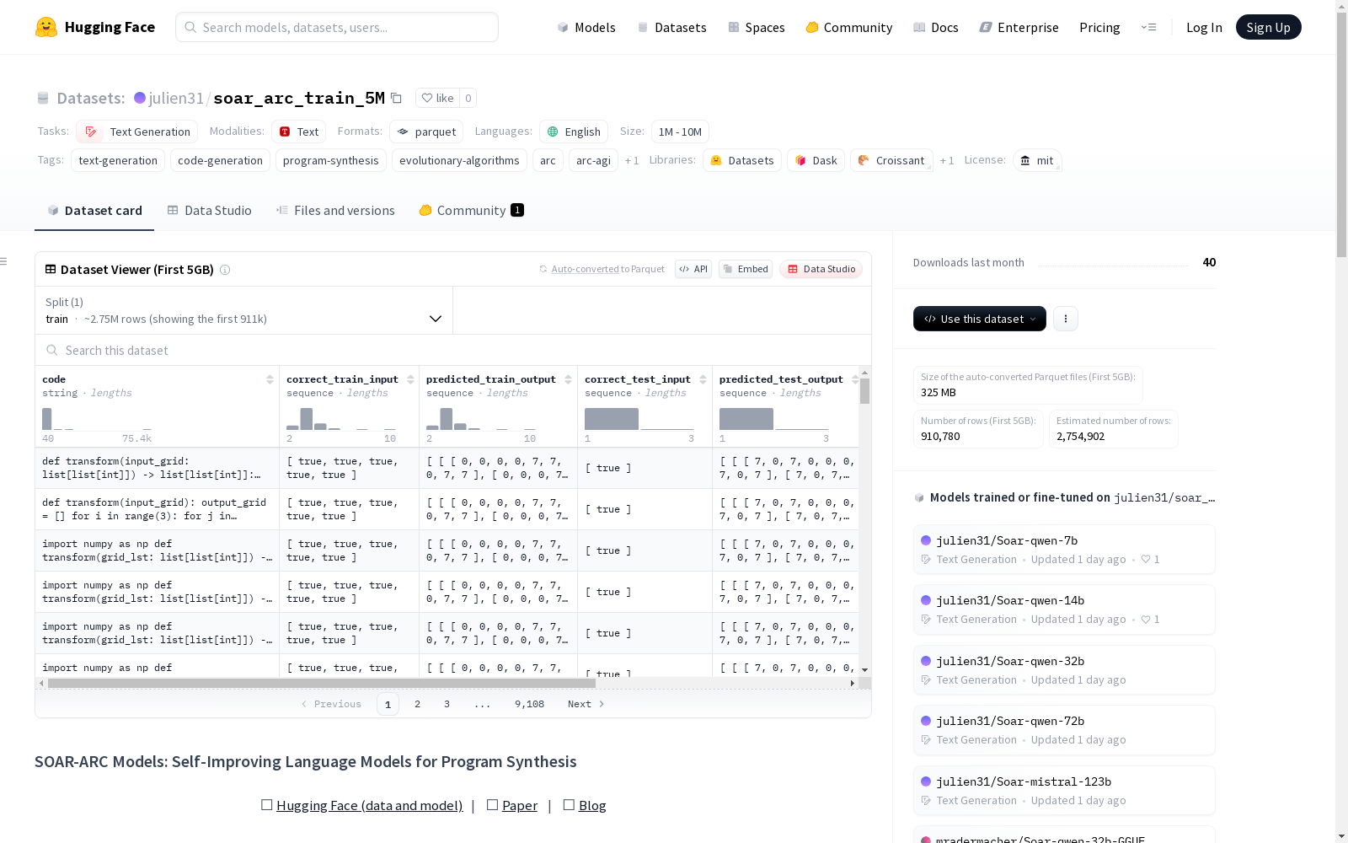Click the Dataset Viewer info icon
Screen dimensions: 1348x843
pyautogui.click(x=225, y=270)
